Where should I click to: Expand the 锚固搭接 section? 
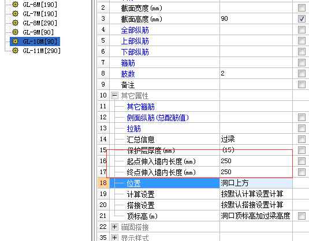click(114, 227)
